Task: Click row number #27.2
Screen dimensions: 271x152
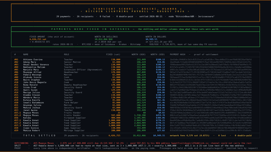Action: click(18, 123)
